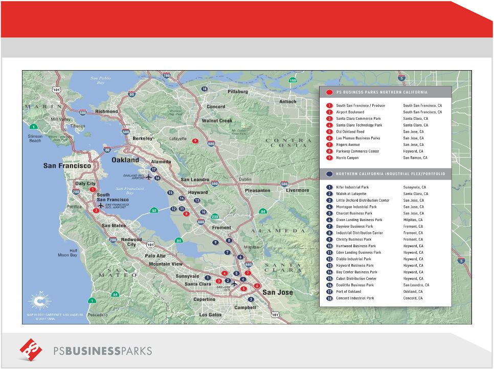494x369 pixels.
Task: Click the green highway 238 shield
Action: (215, 216)
